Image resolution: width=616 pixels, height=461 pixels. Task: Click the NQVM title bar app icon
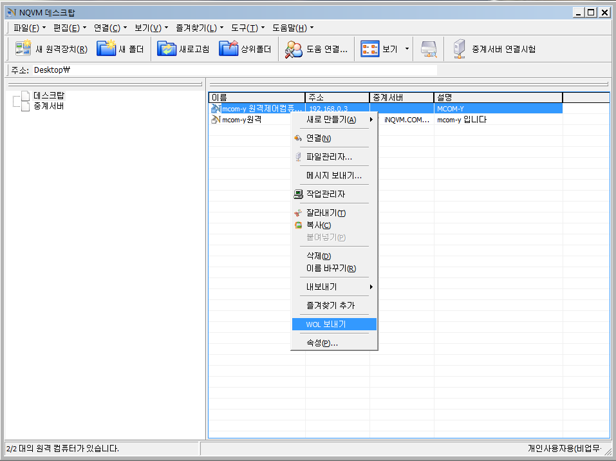point(11,13)
